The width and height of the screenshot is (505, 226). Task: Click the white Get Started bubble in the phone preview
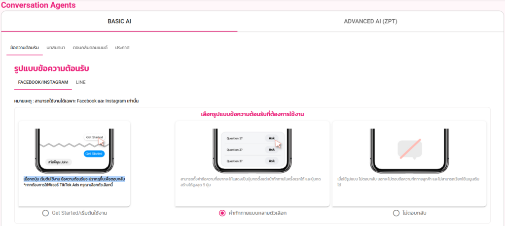pyautogui.click(x=95, y=137)
